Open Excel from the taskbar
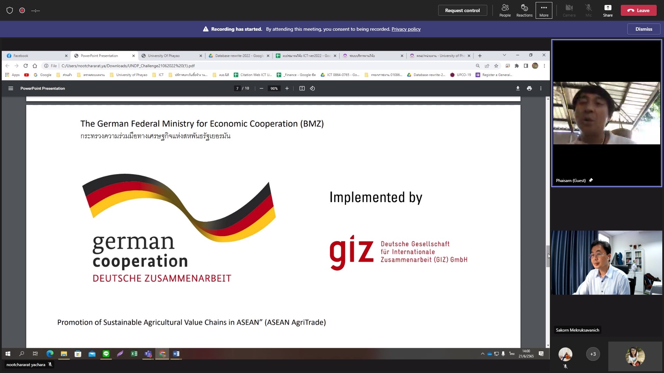This screenshot has height=373, width=664. pos(134,354)
